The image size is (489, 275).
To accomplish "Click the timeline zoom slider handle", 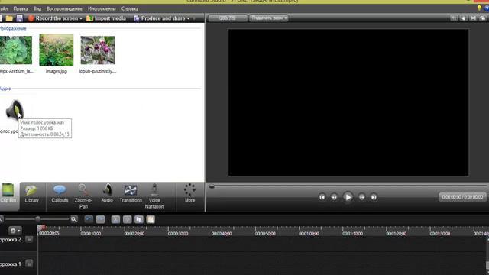I will pyautogui.click(x=37, y=219).
